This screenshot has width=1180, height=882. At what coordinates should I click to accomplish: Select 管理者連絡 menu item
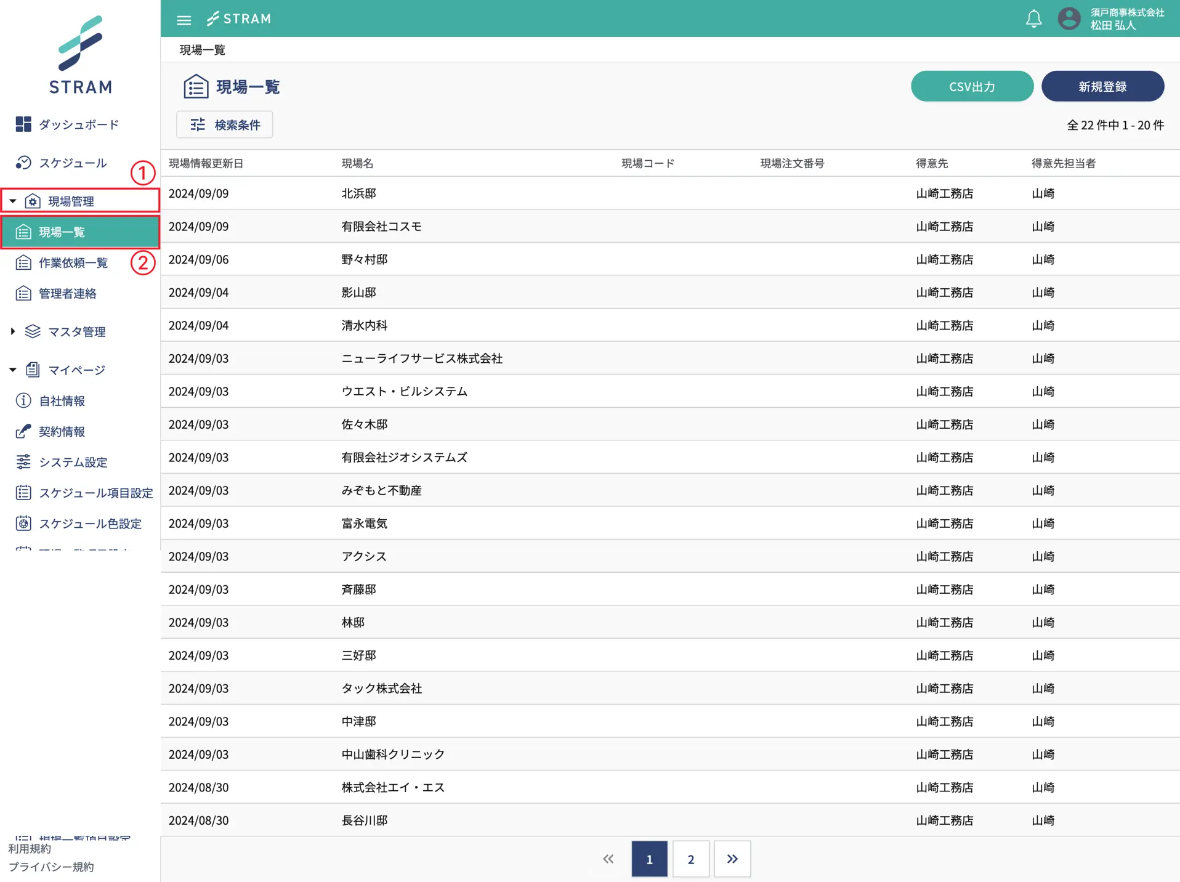point(67,294)
